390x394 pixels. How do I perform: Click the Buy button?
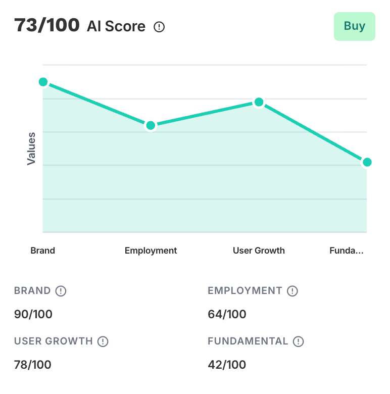coord(354,26)
